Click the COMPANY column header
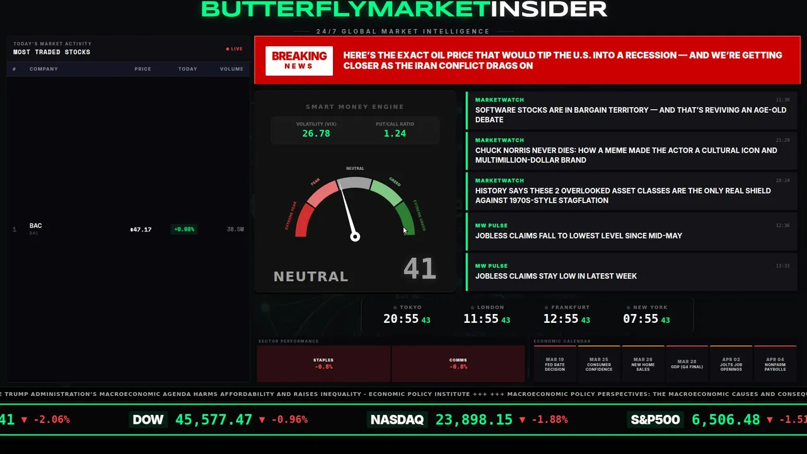The width and height of the screenshot is (807, 454). (44, 69)
